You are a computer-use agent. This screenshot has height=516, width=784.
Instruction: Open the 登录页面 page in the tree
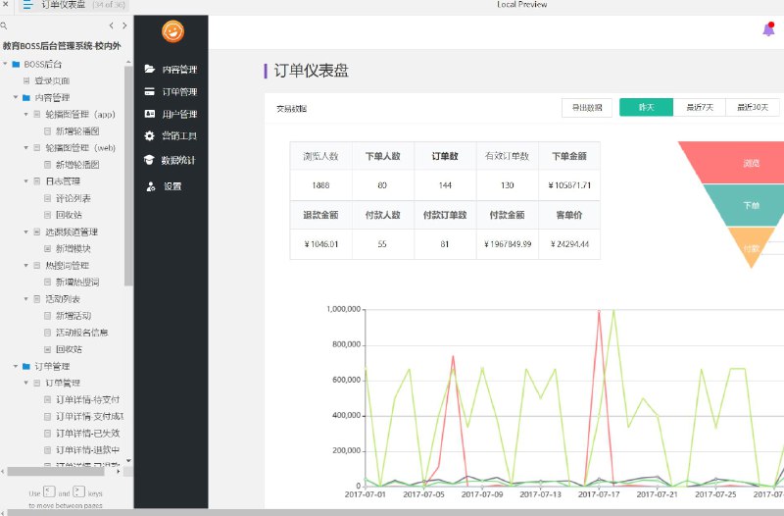(52, 80)
